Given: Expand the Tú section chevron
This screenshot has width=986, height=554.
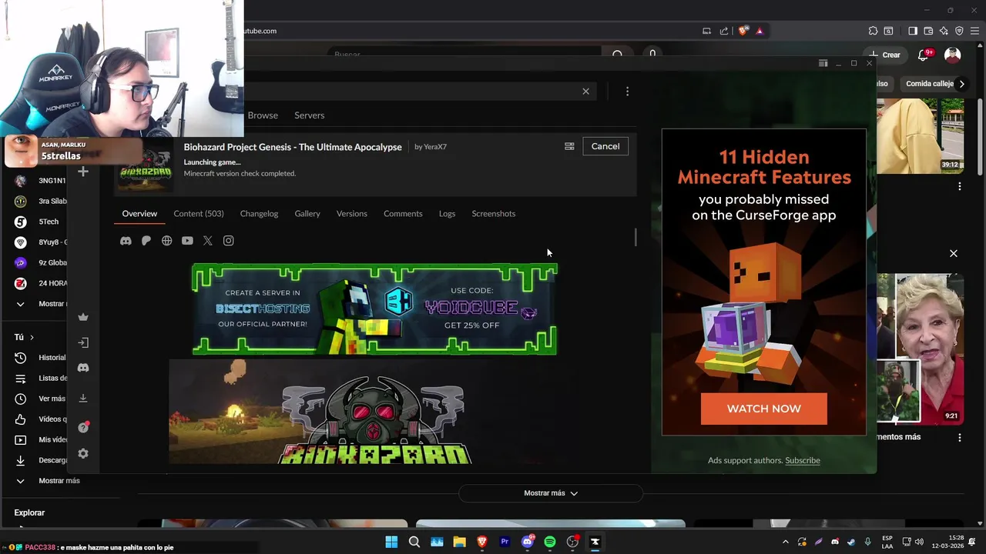Looking at the screenshot, I should pyautogui.click(x=32, y=337).
